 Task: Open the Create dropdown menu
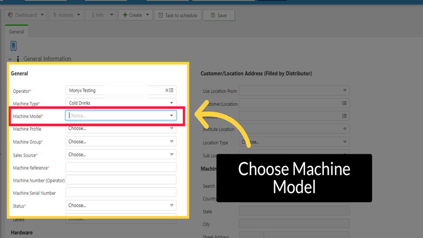tap(136, 15)
